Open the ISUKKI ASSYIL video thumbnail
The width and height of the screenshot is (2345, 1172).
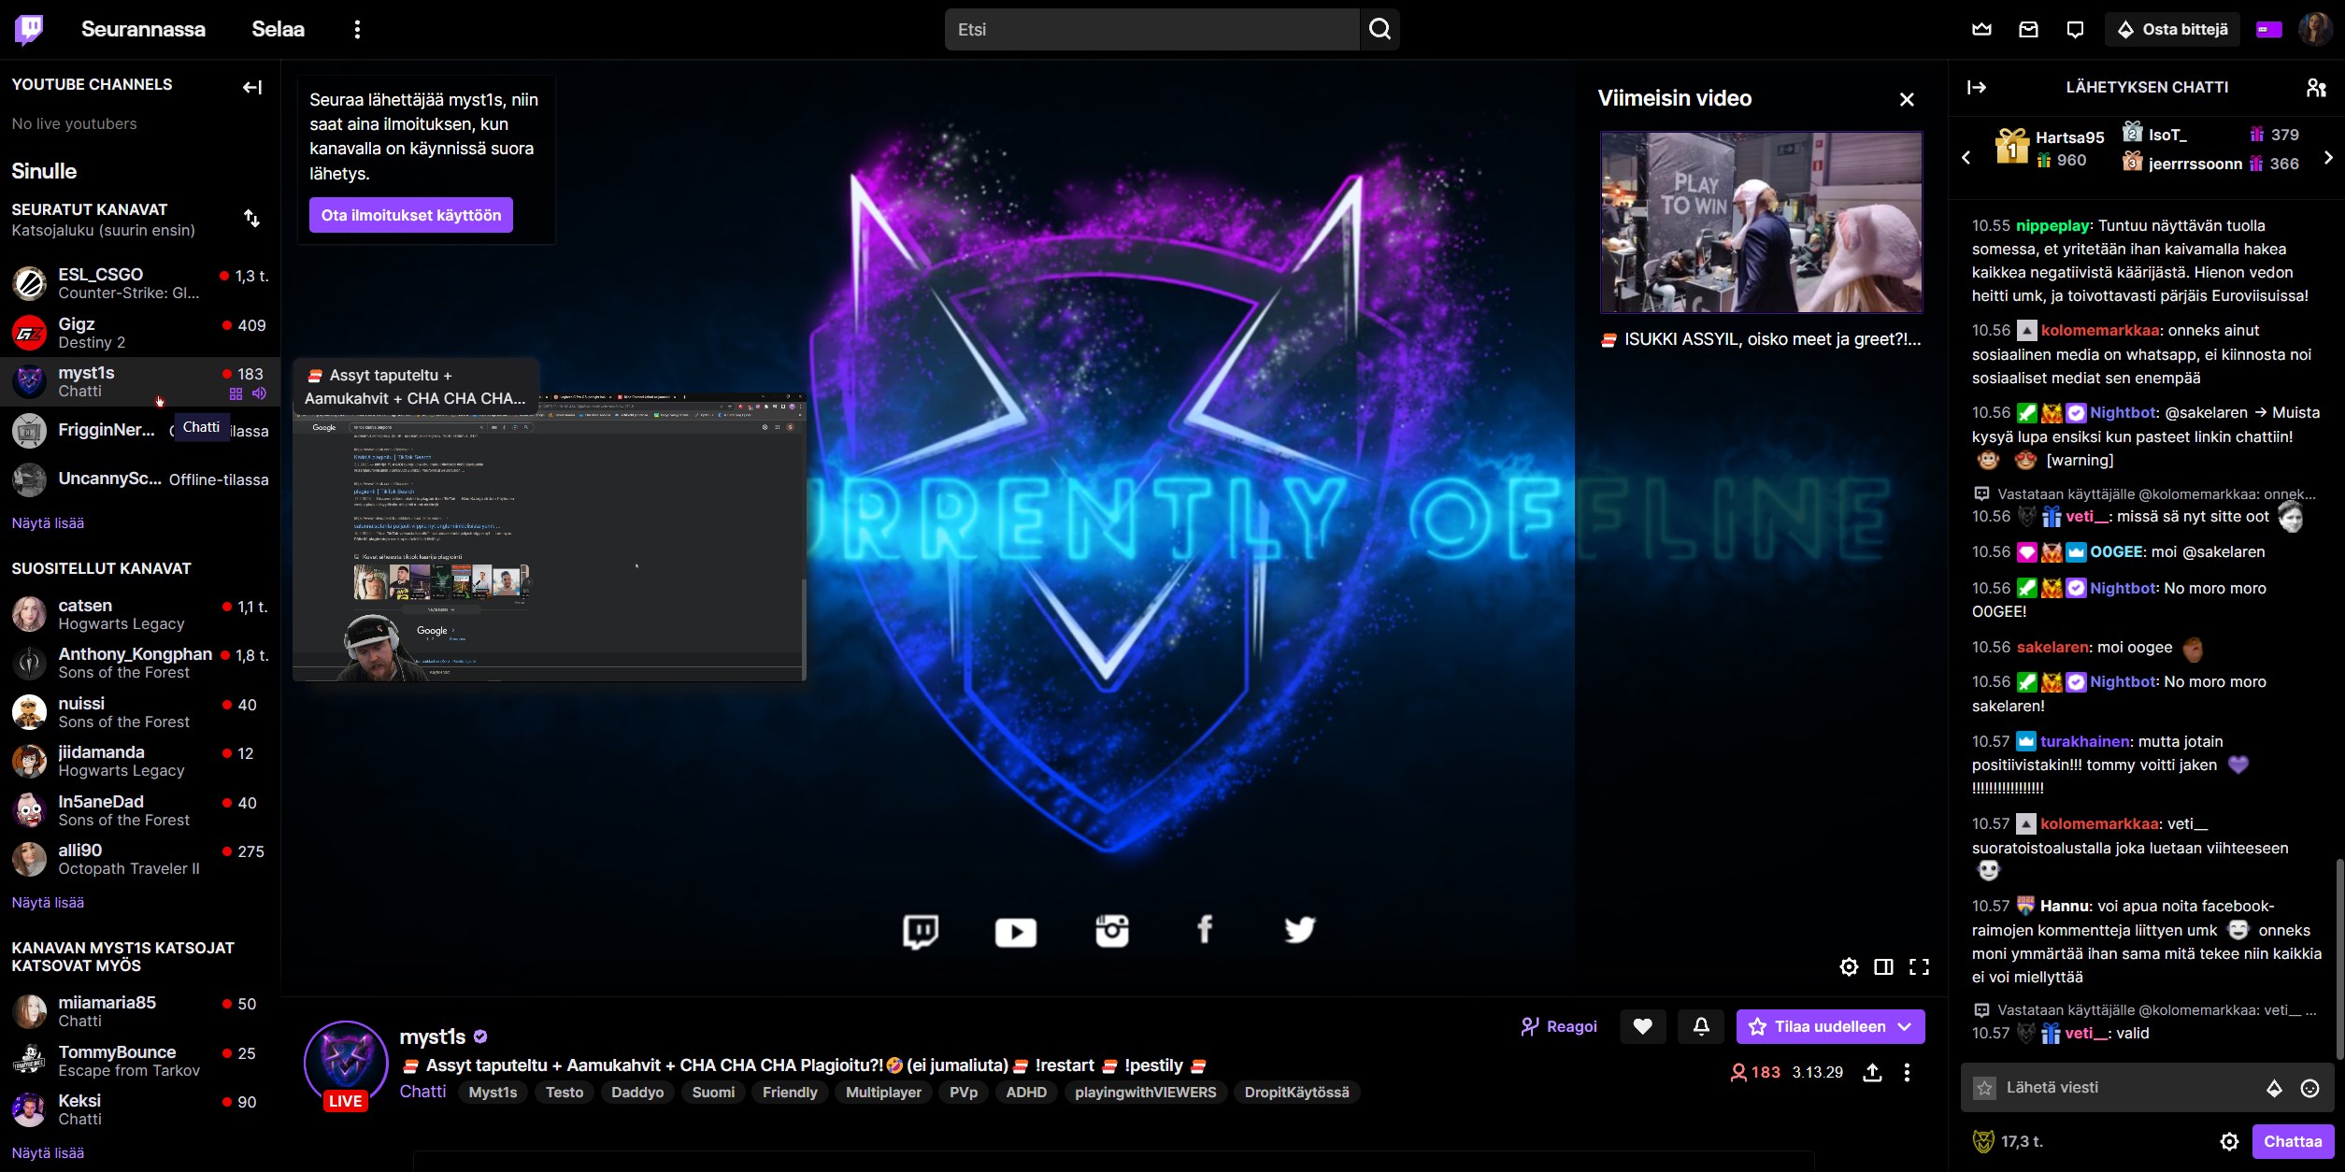pyautogui.click(x=1761, y=222)
